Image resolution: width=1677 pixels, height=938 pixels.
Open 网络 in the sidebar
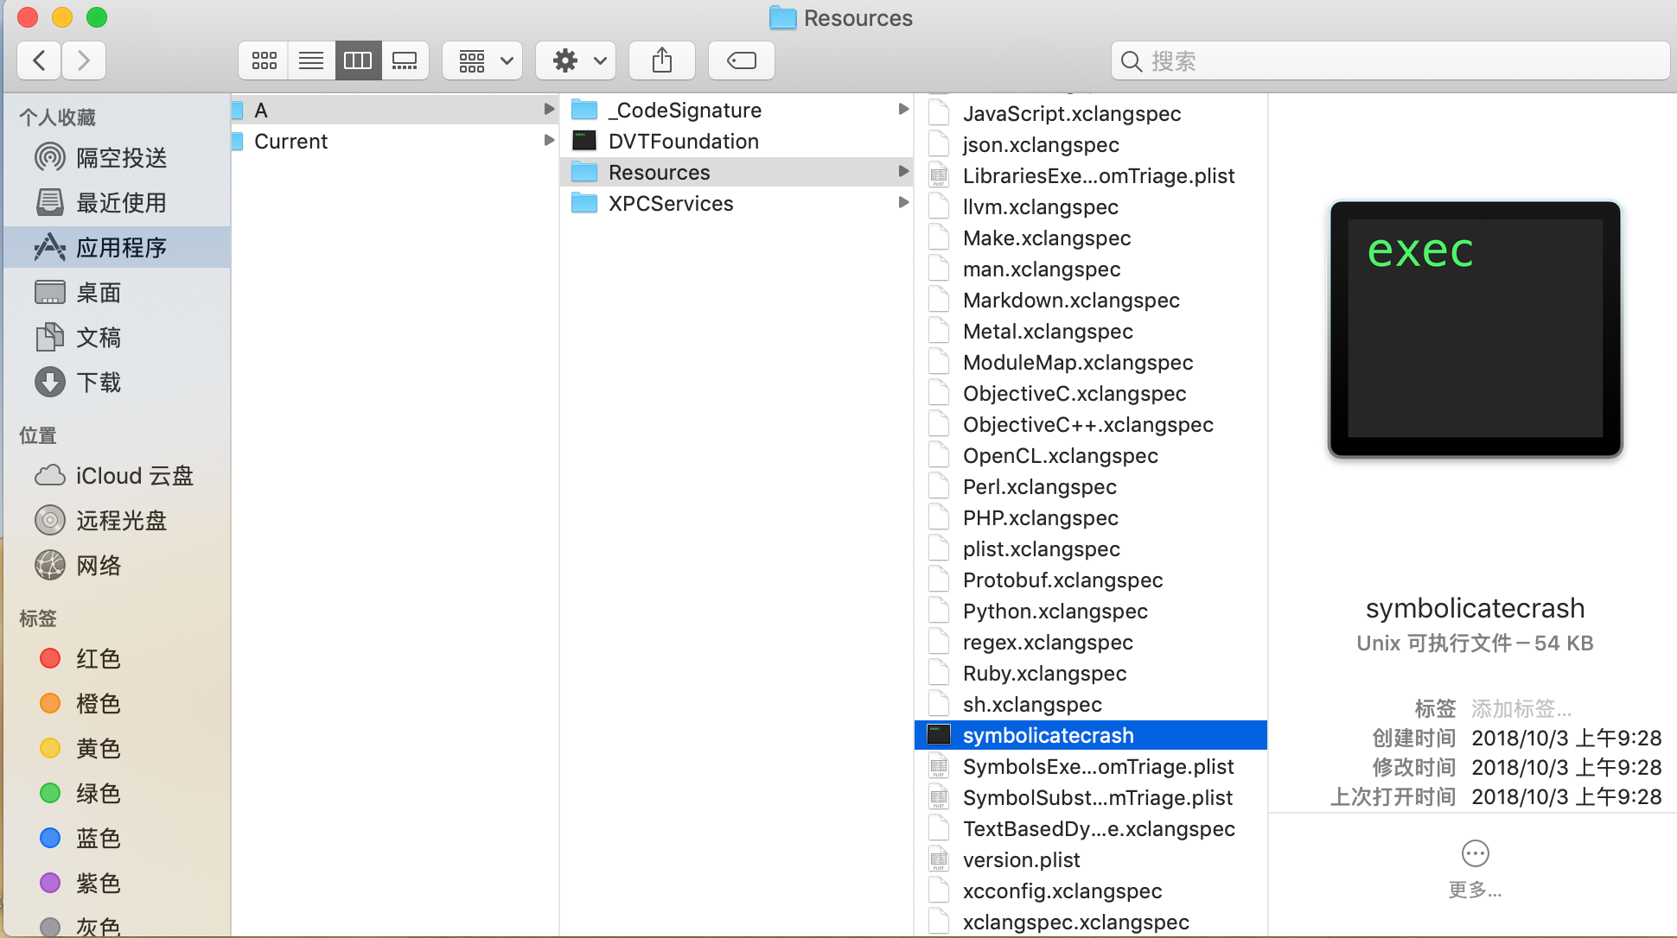pyautogui.click(x=117, y=565)
